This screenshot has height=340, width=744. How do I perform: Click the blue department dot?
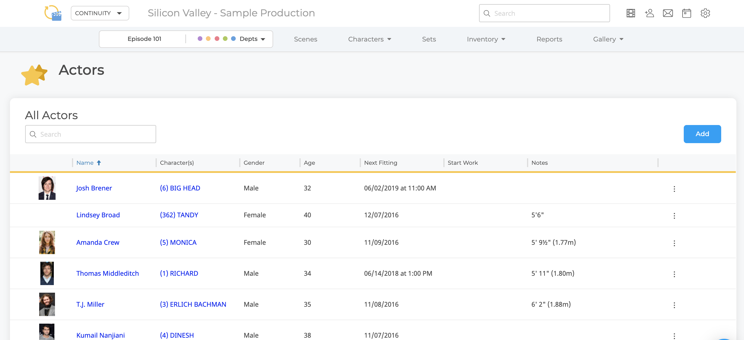click(x=233, y=39)
